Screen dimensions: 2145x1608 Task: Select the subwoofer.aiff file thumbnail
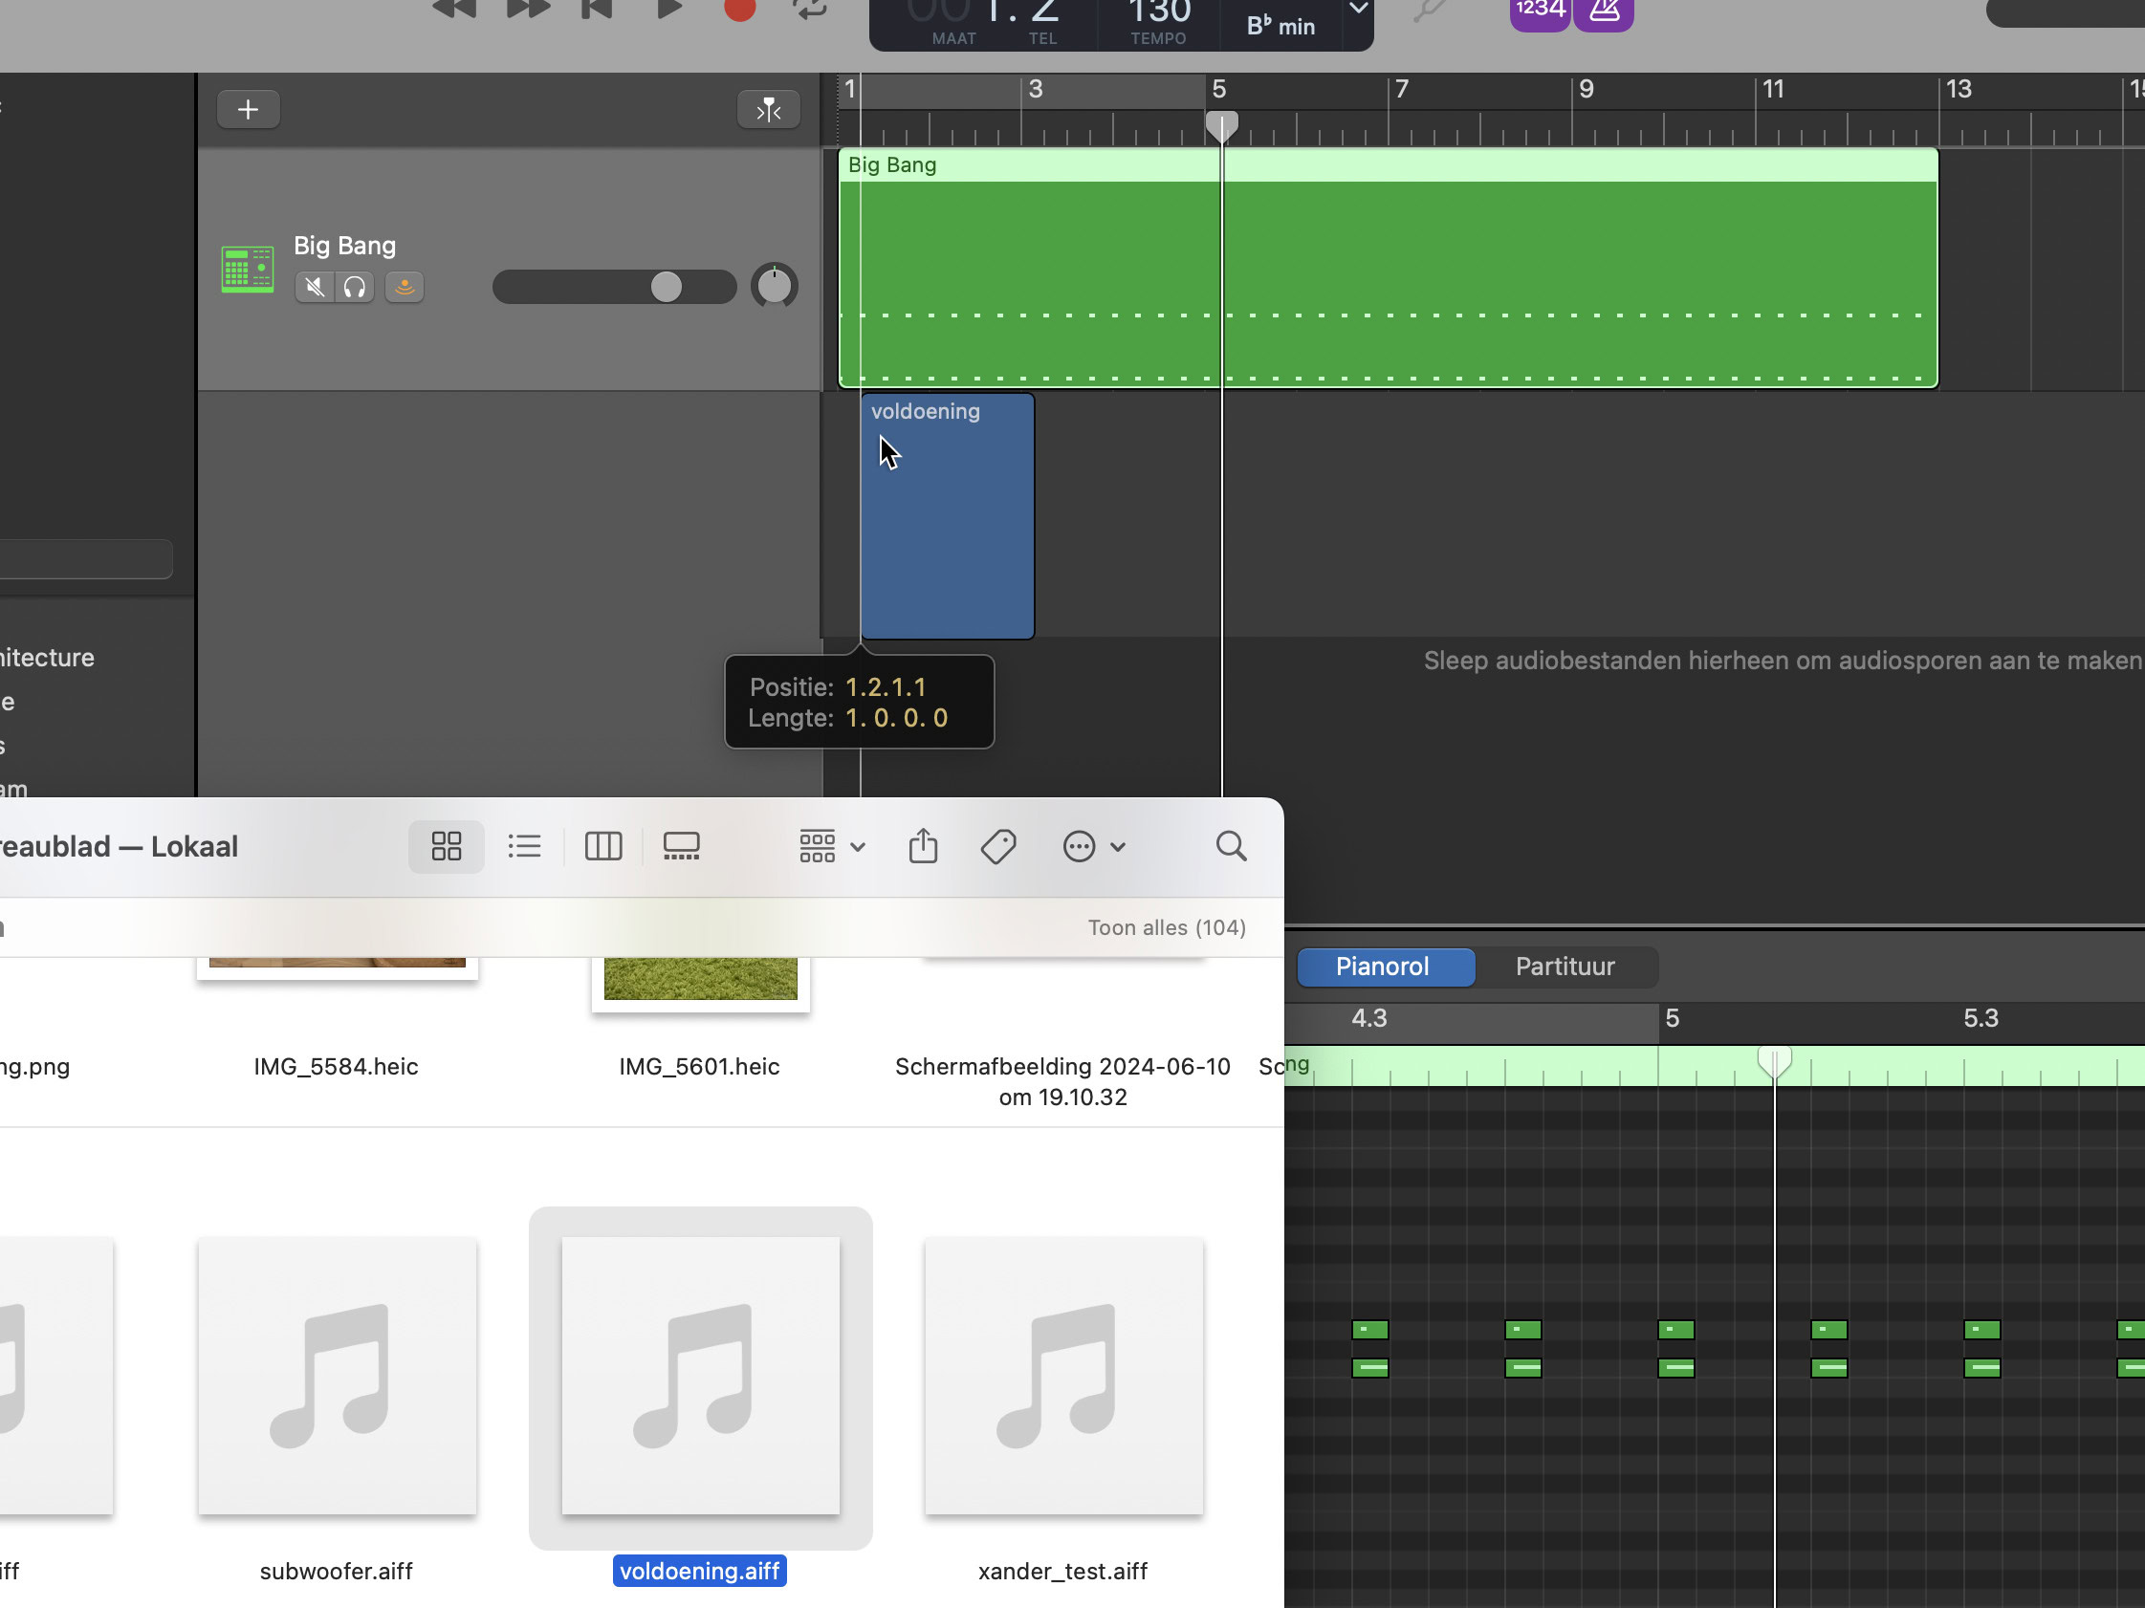coord(337,1377)
